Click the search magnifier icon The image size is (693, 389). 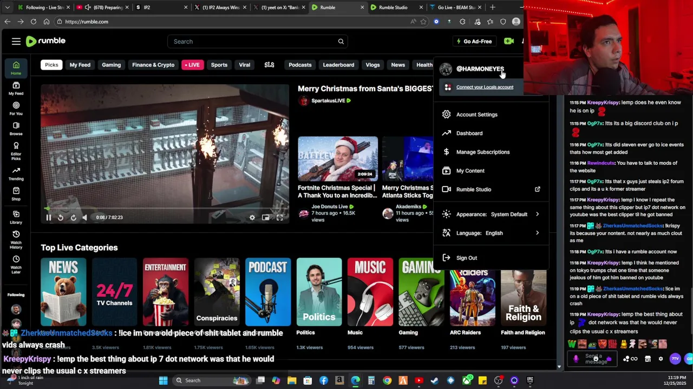341,42
